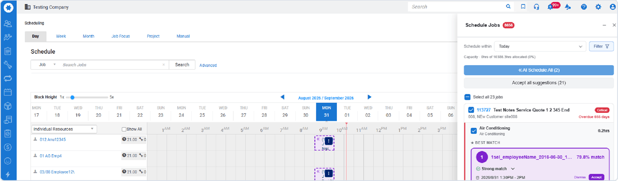The height and width of the screenshot is (181, 618).
Task: Open the smiley face icon in sidebar
Action: (x=8, y=161)
